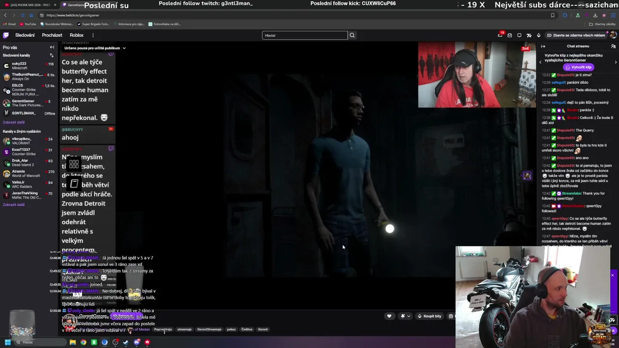Open the user profile avatar menu

click(613, 35)
